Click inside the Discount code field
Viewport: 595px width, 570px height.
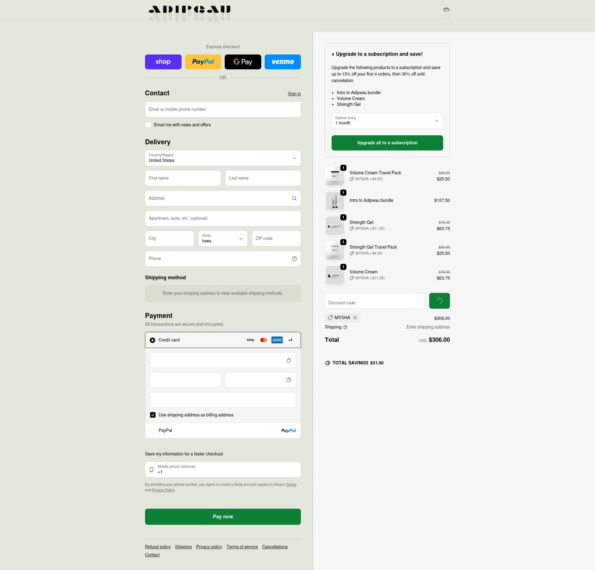[x=374, y=301]
